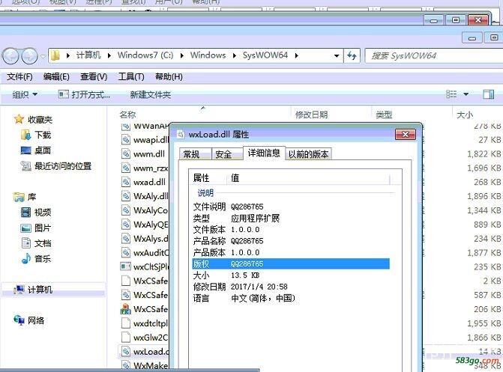Expand the 组织 dropdown

tap(25, 94)
